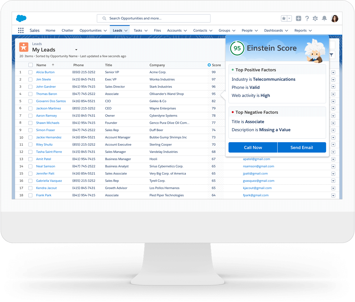Image resolution: width=355 pixels, height=302 pixels.
Task: Open the setup gear icon
Action: 315,19
